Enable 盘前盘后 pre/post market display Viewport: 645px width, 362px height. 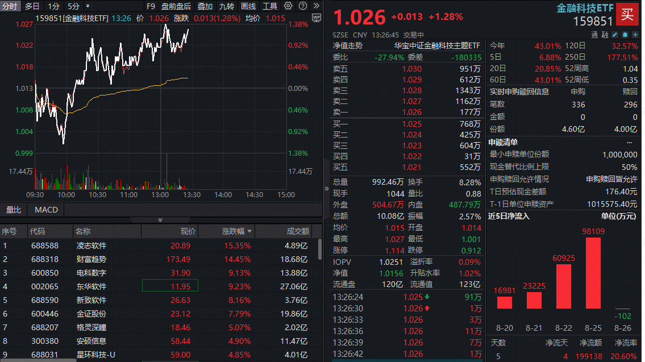coord(176,6)
